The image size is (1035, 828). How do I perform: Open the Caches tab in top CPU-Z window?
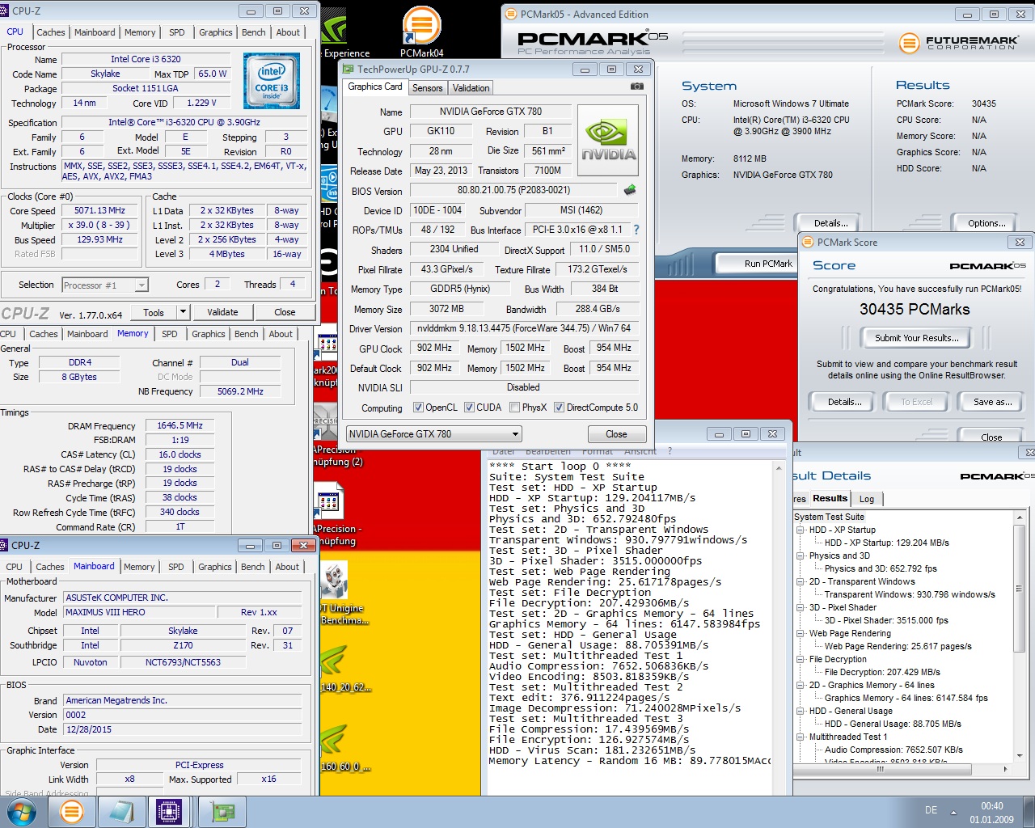tap(50, 32)
